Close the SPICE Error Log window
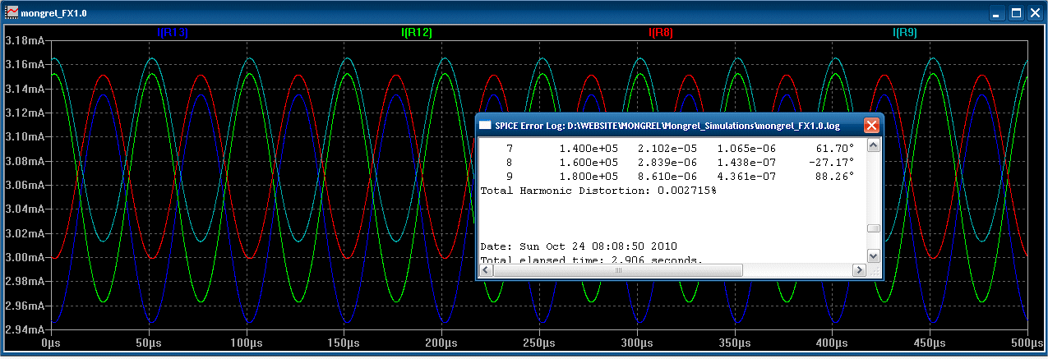 (871, 126)
